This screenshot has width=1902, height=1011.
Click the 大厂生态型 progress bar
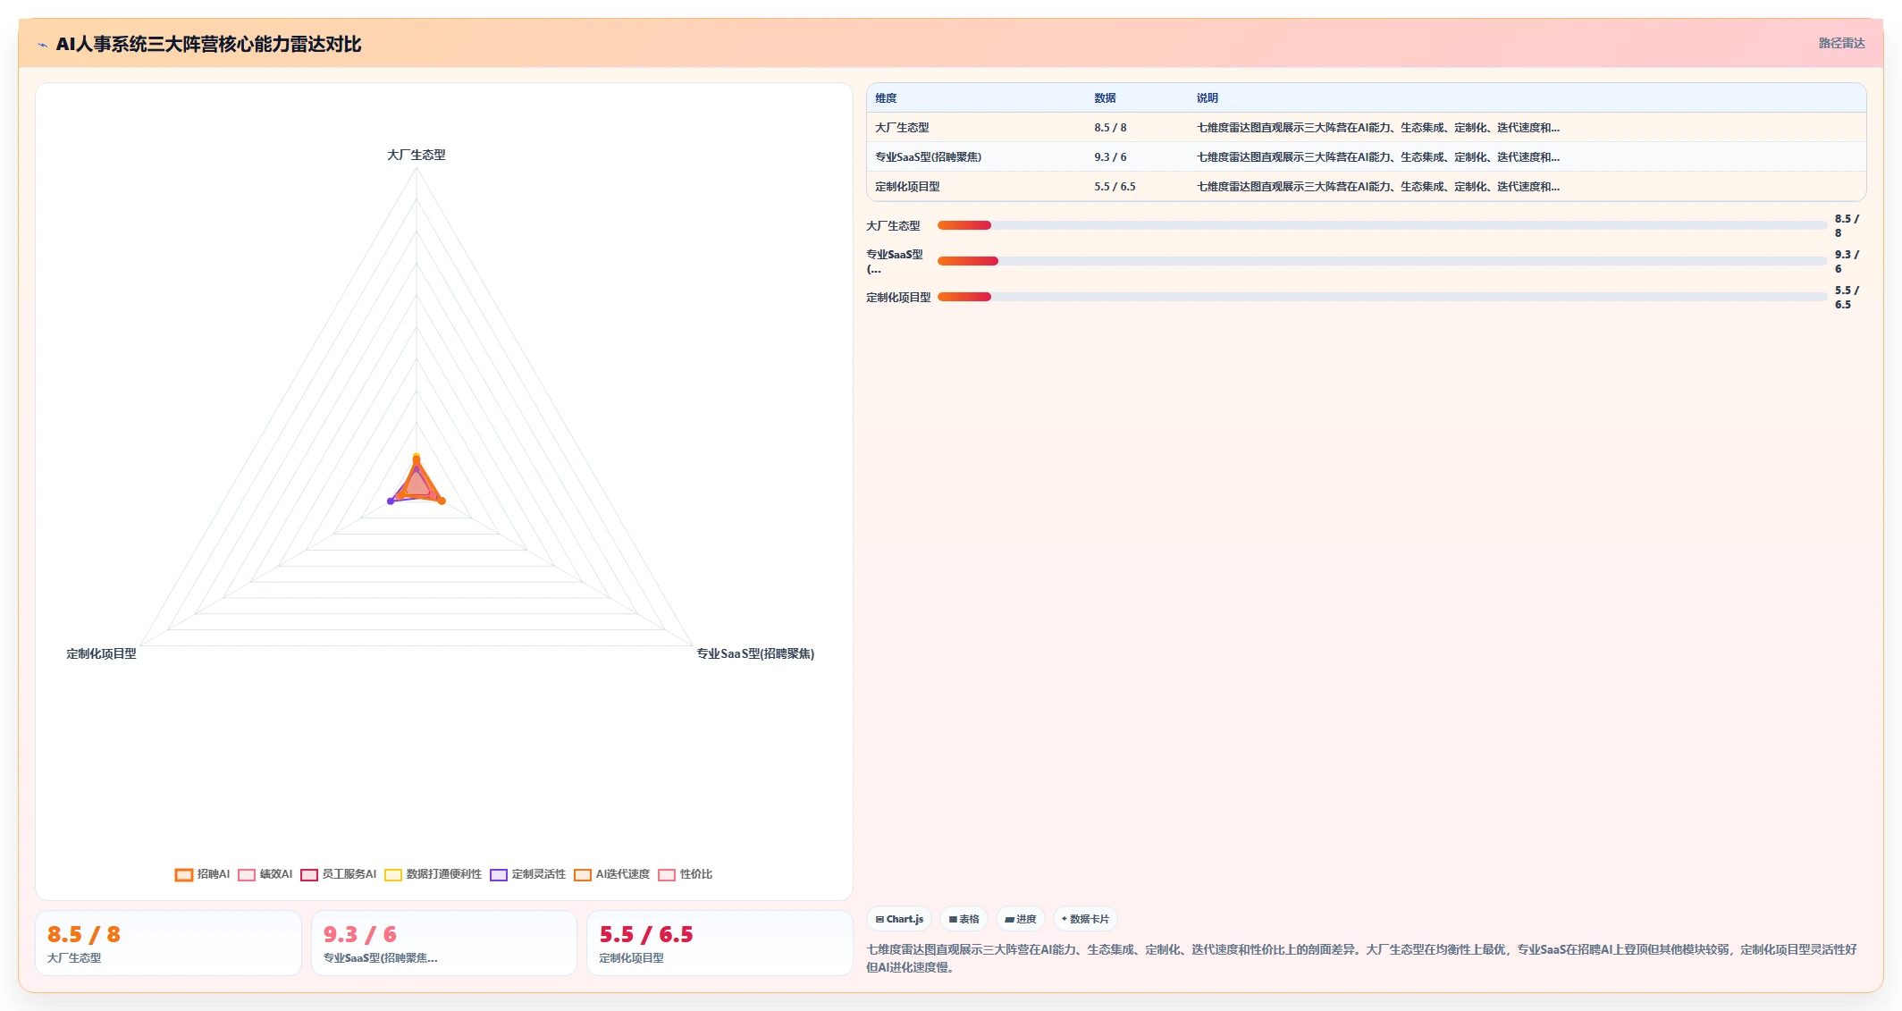click(x=1382, y=225)
